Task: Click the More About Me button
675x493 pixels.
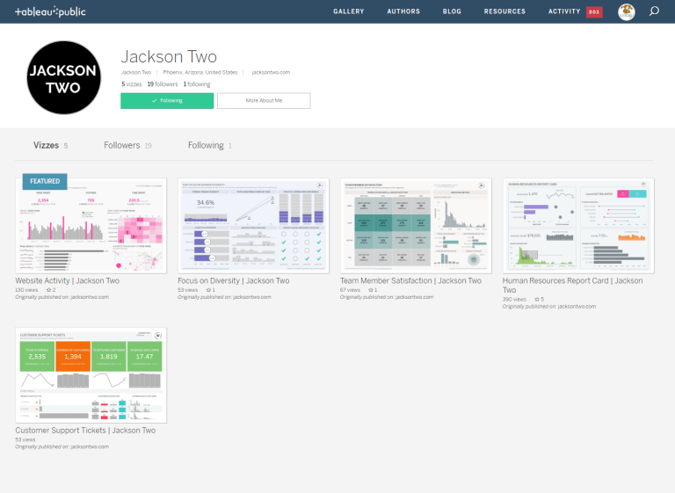Action: 264,101
